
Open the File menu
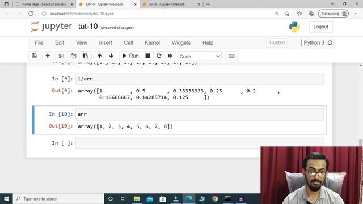pyautogui.click(x=39, y=43)
